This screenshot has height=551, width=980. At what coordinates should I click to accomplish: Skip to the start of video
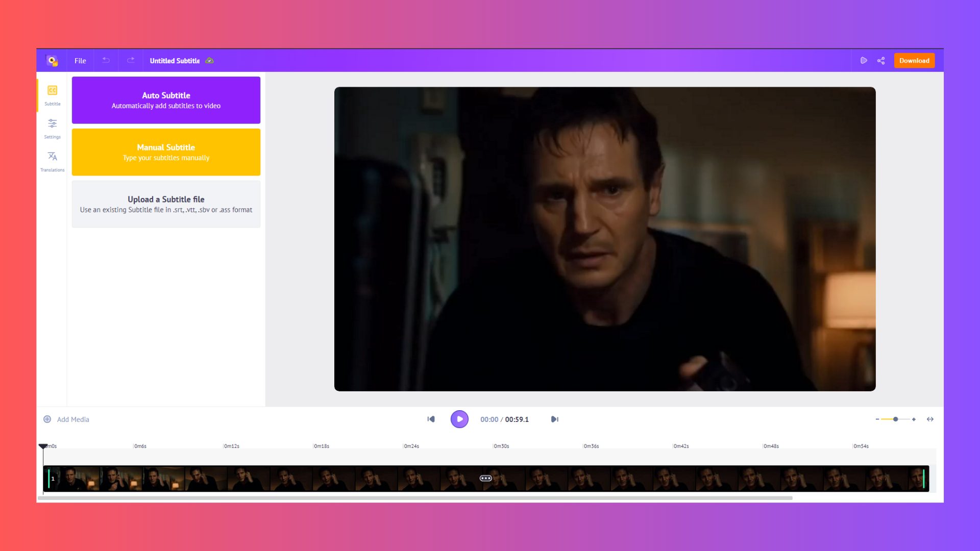pos(431,419)
